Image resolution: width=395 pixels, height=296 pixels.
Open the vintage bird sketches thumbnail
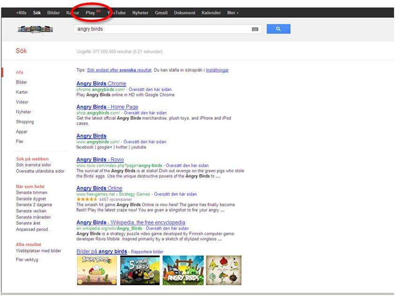click(x=224, y=270)
